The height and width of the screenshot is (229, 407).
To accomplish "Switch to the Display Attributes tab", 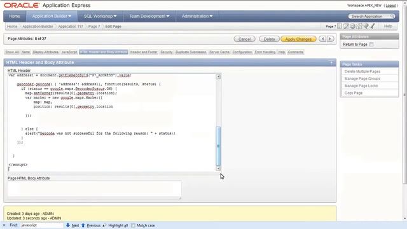I will coord(45,52).
